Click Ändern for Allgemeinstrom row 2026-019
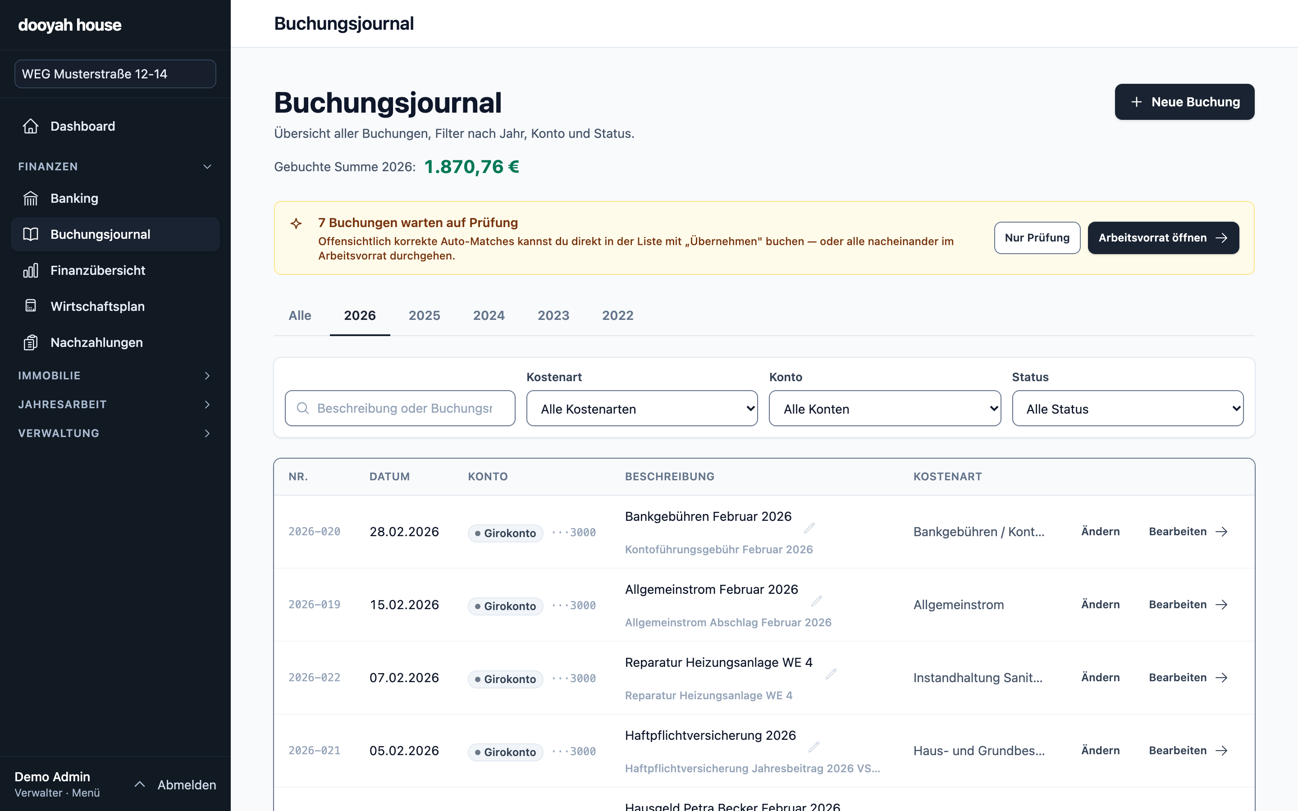The height and width of the screenshot is (811, 1298). (x=1100, y=605)
